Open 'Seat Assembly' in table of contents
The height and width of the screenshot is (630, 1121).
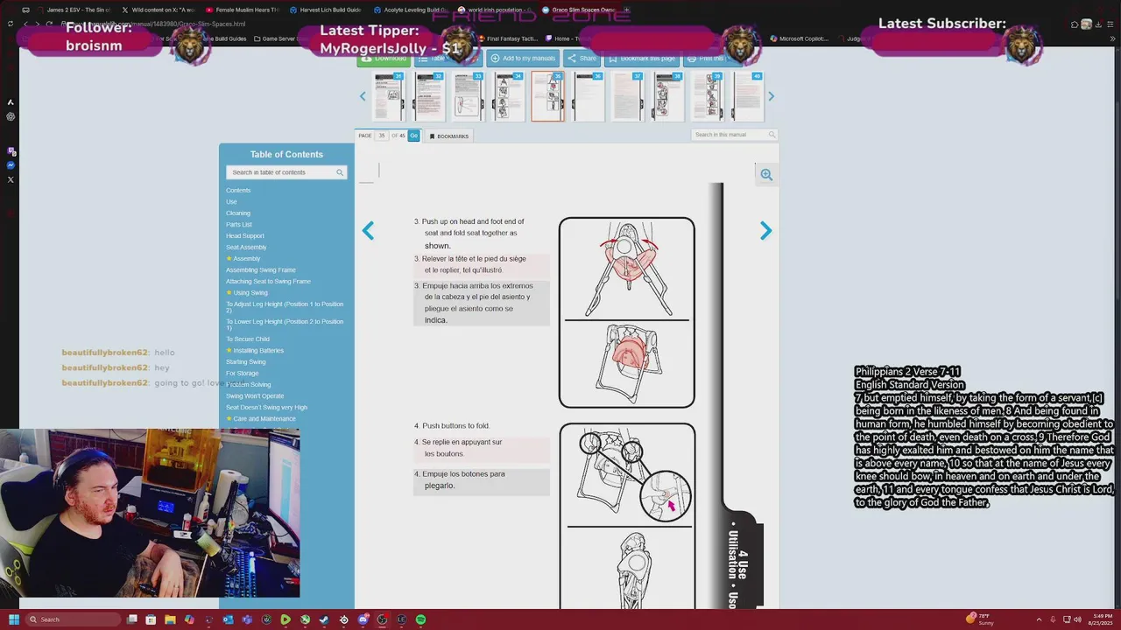click(246, 248)
